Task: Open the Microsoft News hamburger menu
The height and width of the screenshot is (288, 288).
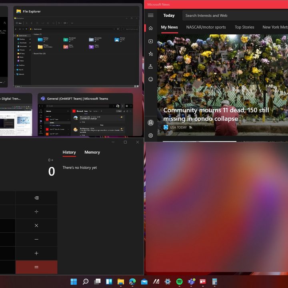Action: [x=151, y=15]
